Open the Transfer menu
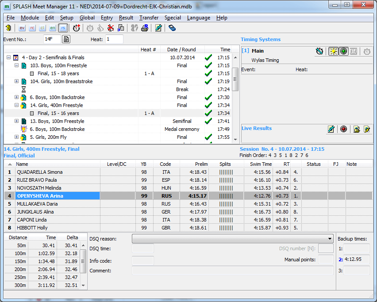Image resolution: width=377 pixels, height=302 pixels. 149,18
